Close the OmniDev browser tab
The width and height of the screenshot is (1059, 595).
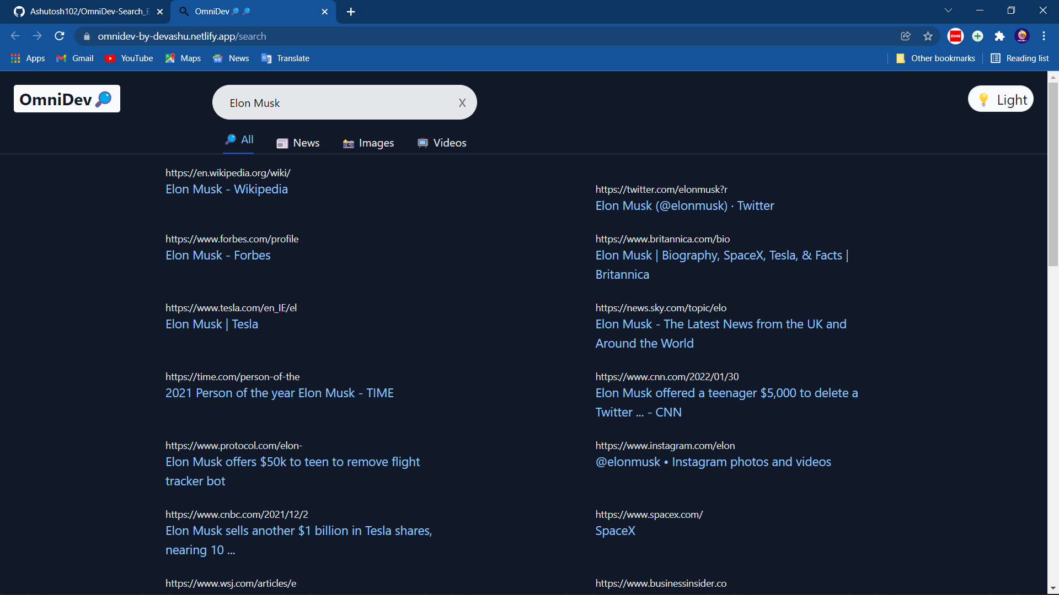click(x=325, y=12)
